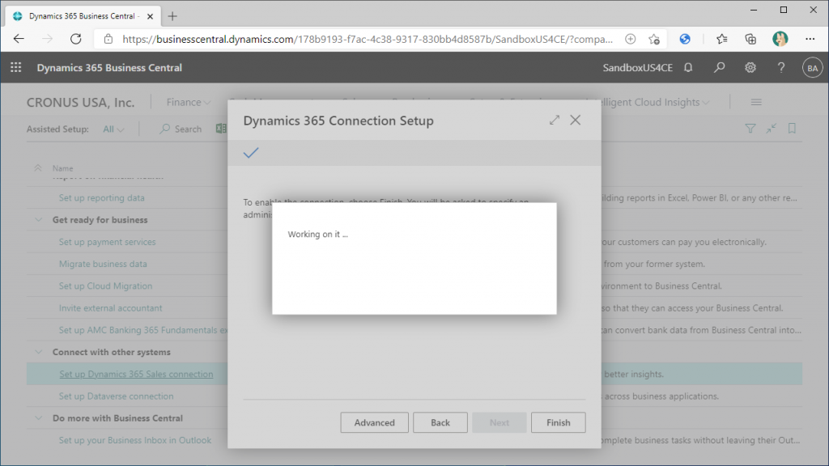This screenshot has height=466, width=829.
Task: Open Set up AMC Banking 365 Fundamentals
Action: 143,330
